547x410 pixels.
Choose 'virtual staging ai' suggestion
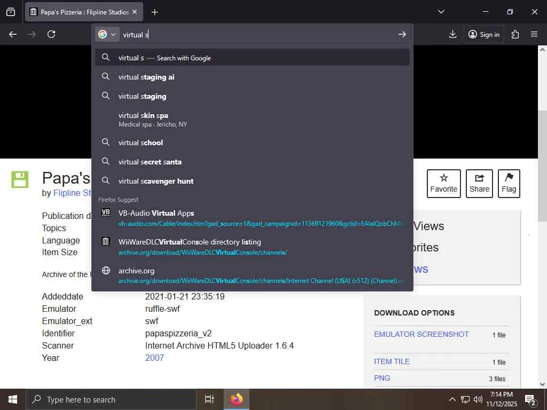click(x=252, y=77)
